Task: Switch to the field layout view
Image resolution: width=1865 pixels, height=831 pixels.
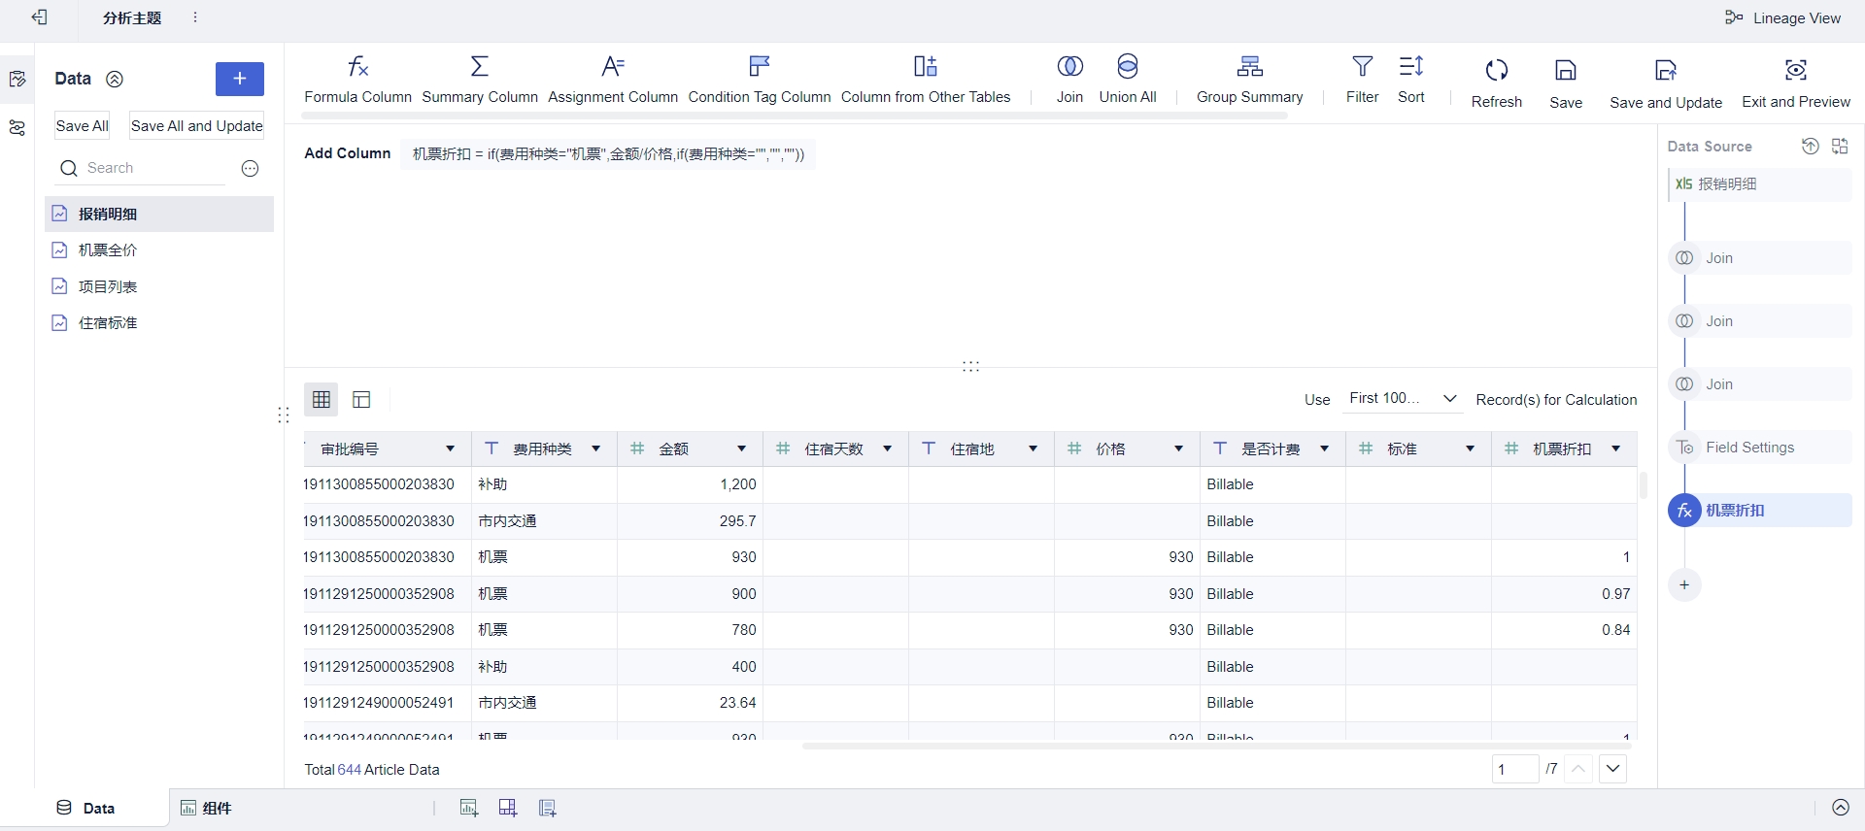Action: pos(361,400)
